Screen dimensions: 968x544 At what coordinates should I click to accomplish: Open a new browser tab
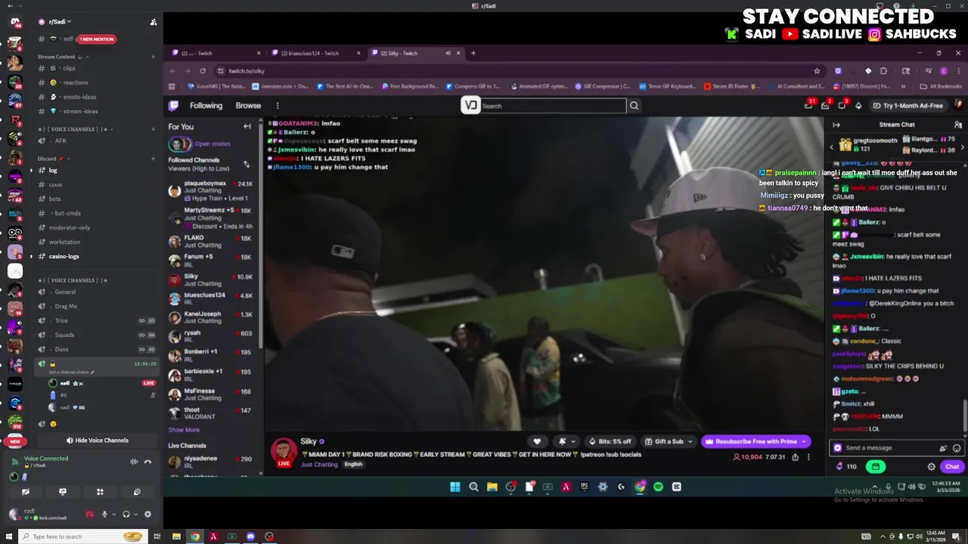click(x=473, y=53)
